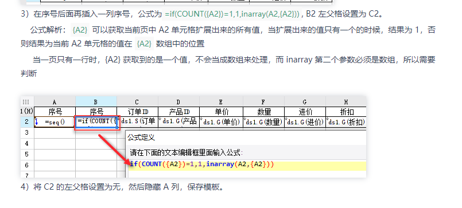Click the {A2} code right after 公式解析

coord(81,30)
